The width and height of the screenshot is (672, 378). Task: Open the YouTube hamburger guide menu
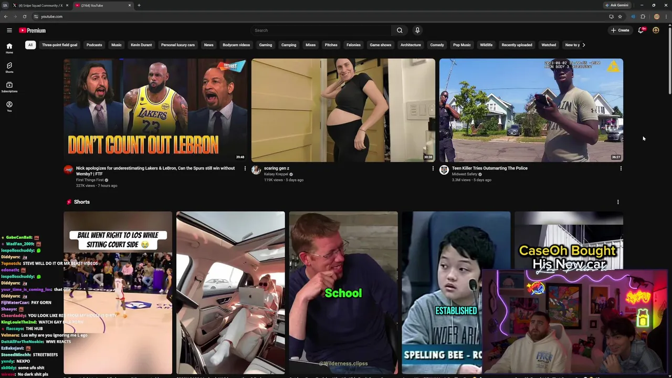pyautogui.click(x=9, y=30)
